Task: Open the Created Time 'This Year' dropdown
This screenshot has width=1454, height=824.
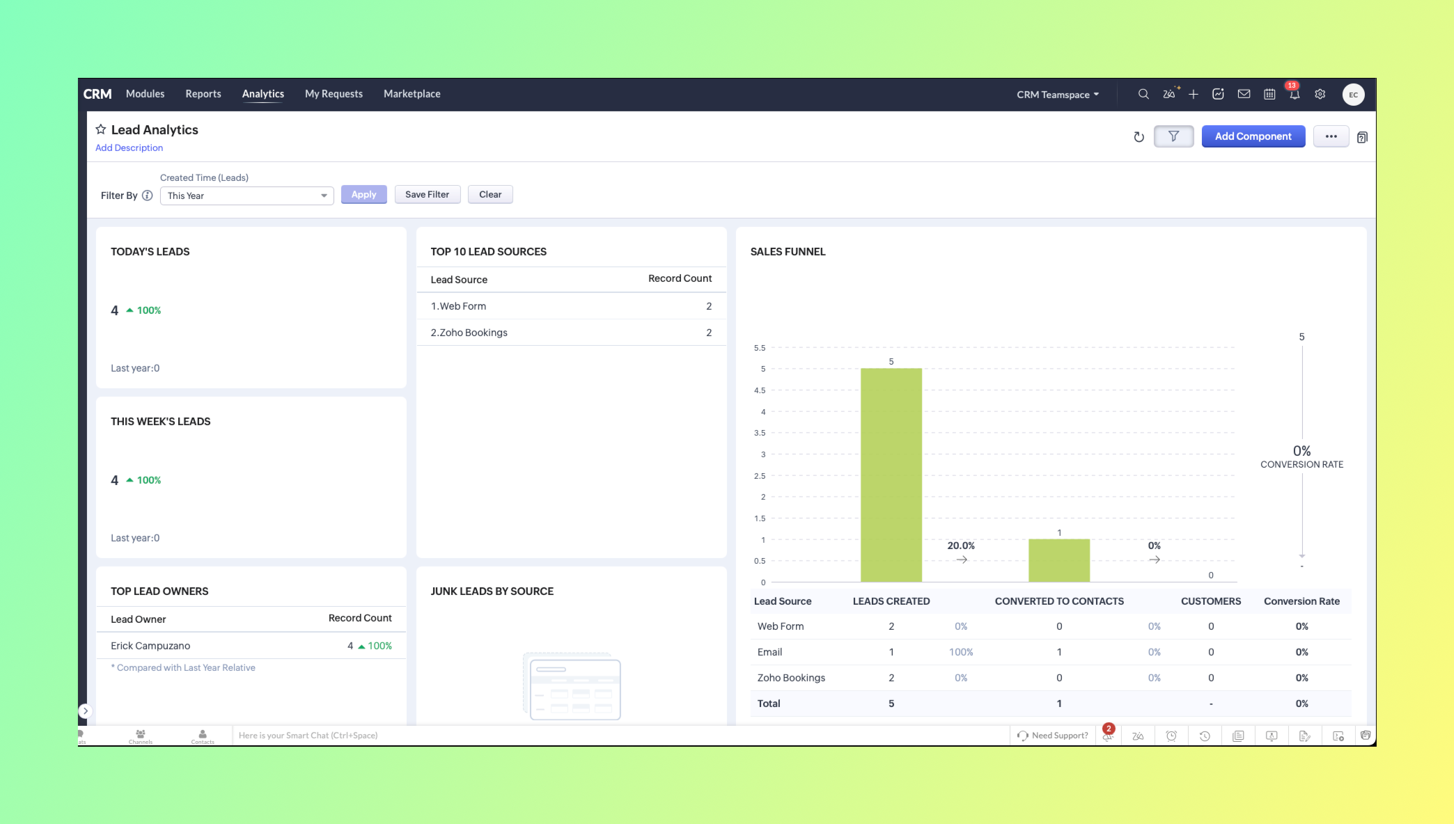Action: click(x=247, y=196)
